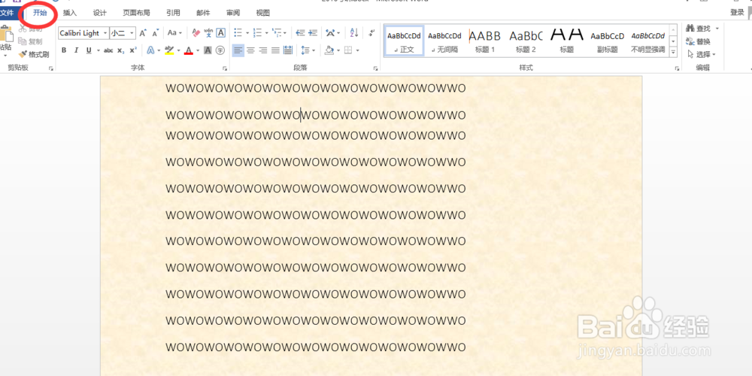Viewport: 752px width, 376px height.
Task: Apply the Subtitle (副标题) style
Action: coord(607,41)
